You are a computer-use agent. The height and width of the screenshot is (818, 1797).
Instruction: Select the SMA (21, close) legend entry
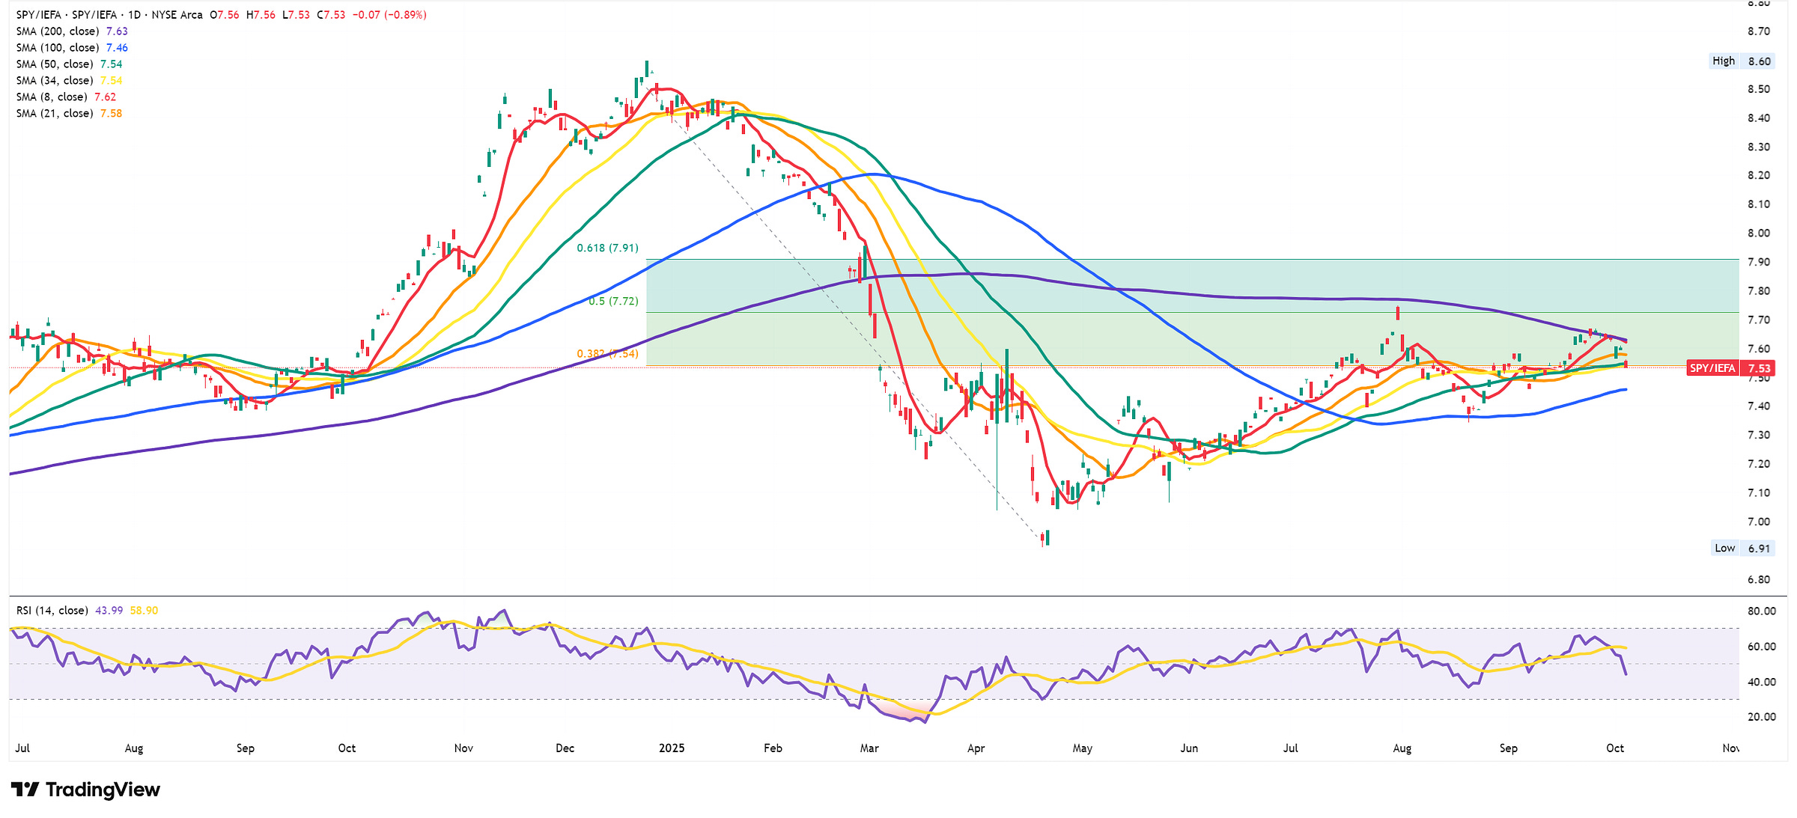click(x=55, y=114)
